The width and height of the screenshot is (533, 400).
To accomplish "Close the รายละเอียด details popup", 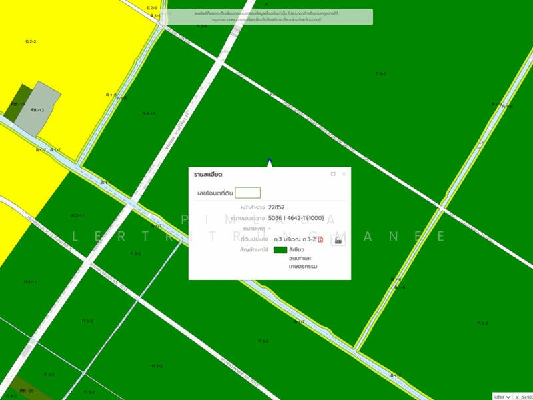I will click(344, 174).
